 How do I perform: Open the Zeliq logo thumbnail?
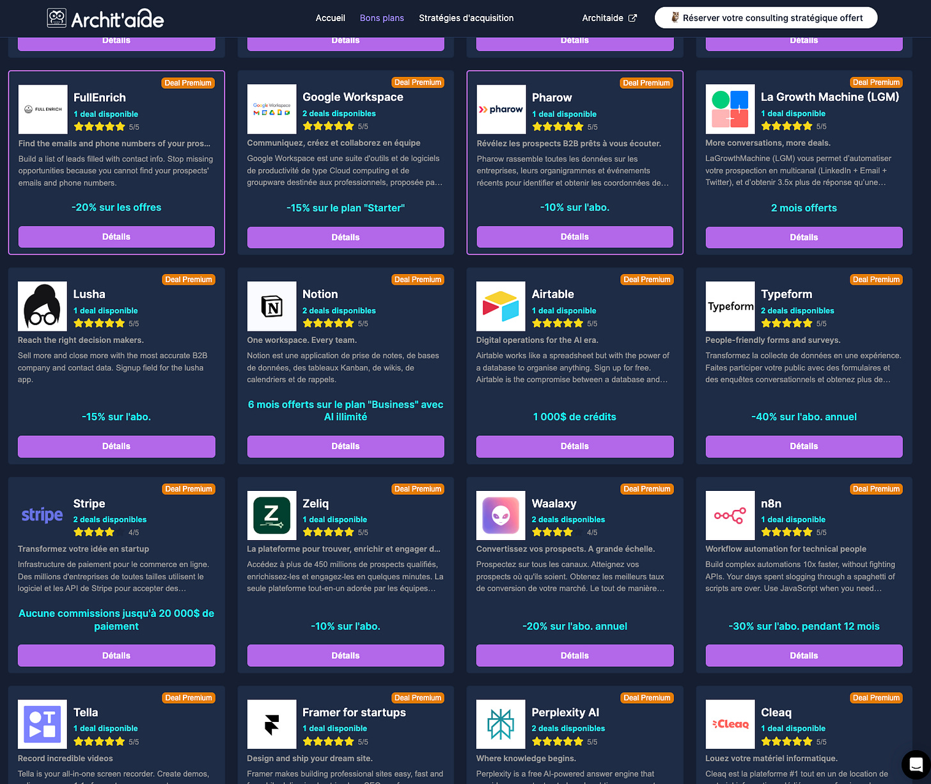[x=272, y=515]
